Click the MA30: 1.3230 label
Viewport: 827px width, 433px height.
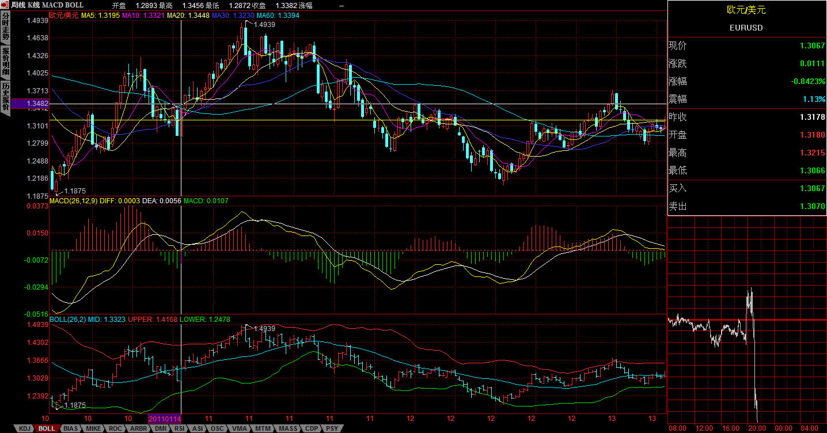pyautogui.click(x=233, y=16)
